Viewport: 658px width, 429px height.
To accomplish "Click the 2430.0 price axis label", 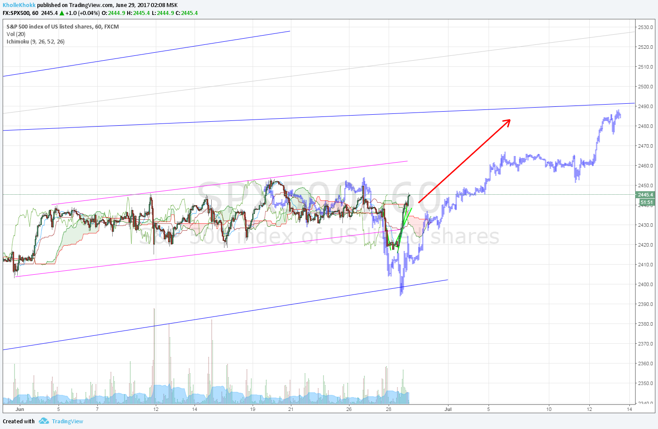I will point(645,225).
